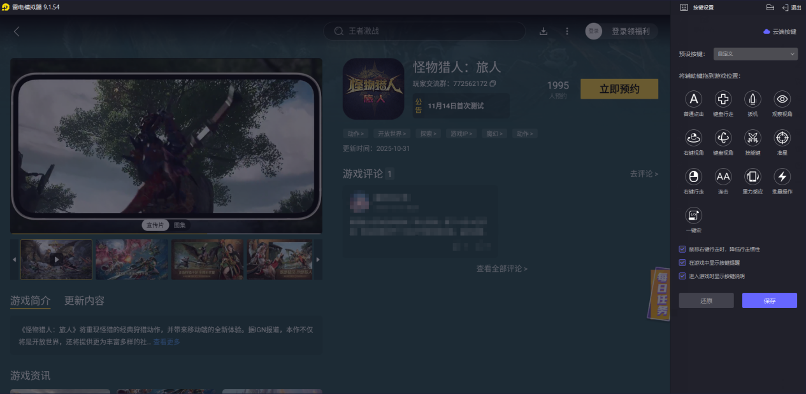Uncheck 在游戏中显示按键提醒 option
806x394 pixels.
(x=682, y=261)
